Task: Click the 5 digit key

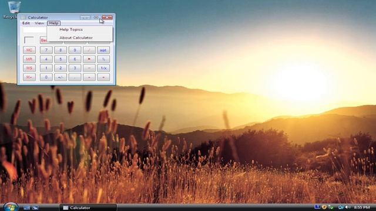Action: pos(61,59)
